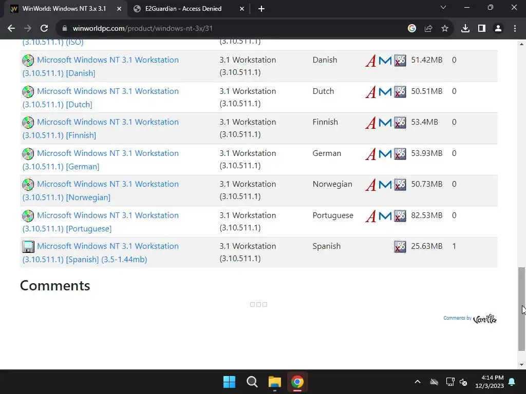Open the Portuguese Windows NT 3.1 Workstation link
This screenshot has width=526, height=394.
pos(100,222)
